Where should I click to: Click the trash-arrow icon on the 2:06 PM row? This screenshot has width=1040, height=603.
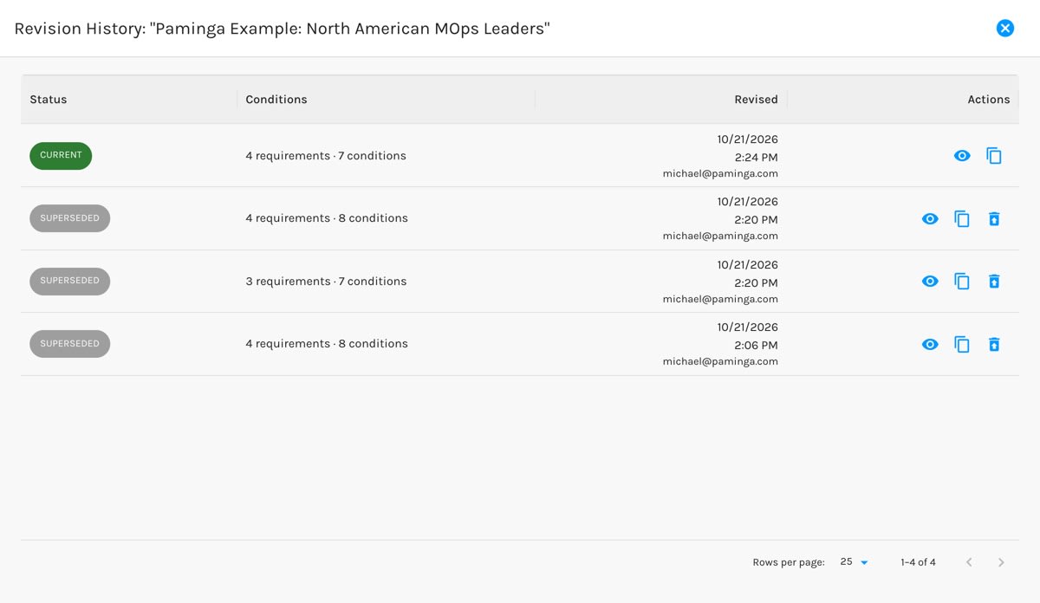pos(994,344)
